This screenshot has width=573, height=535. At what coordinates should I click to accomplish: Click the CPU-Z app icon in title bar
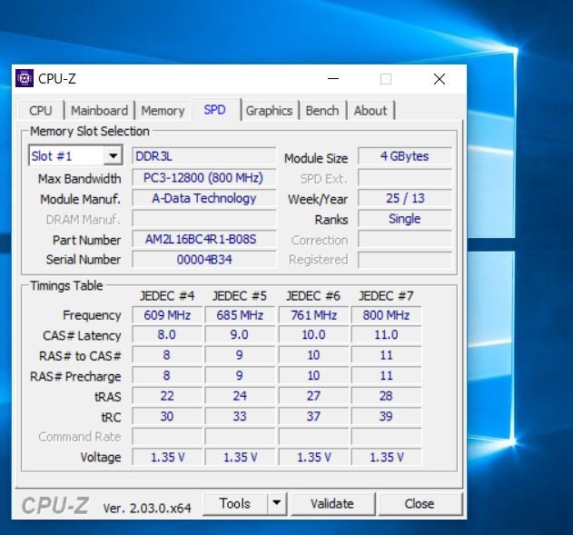point(25,79)
